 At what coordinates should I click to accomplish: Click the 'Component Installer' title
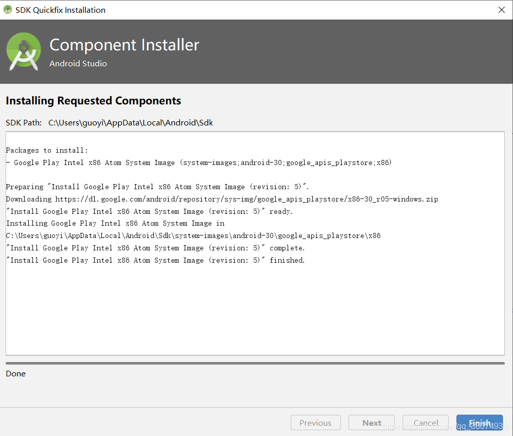pos(125,45)
